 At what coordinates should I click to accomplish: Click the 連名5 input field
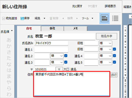tap(91, 63)
